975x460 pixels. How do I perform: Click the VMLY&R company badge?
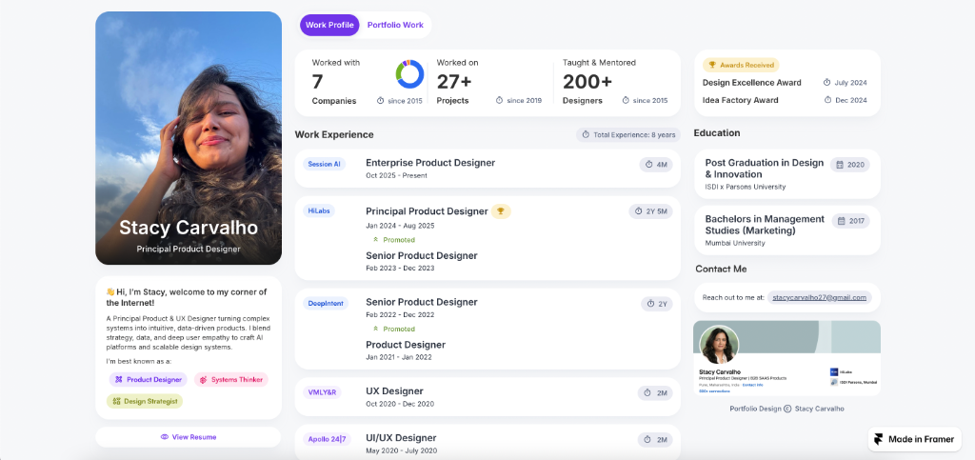tap(322, 392)
